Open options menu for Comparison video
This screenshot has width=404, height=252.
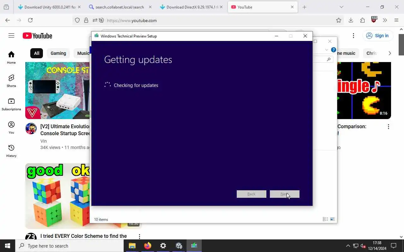tap(389, 127)
